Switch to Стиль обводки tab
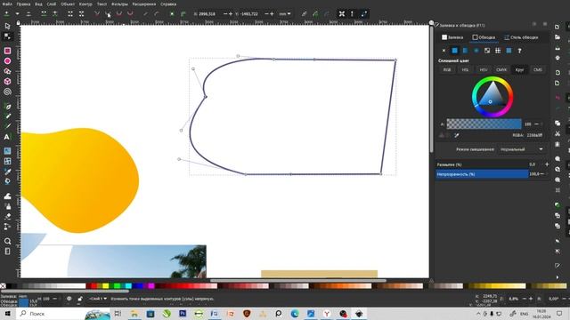Viewport: 570px width, 320px height. pyautogui.click(x=521, y=37)
